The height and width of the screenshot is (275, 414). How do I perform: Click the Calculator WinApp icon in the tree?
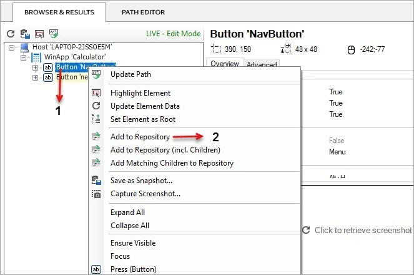[35, 57]
